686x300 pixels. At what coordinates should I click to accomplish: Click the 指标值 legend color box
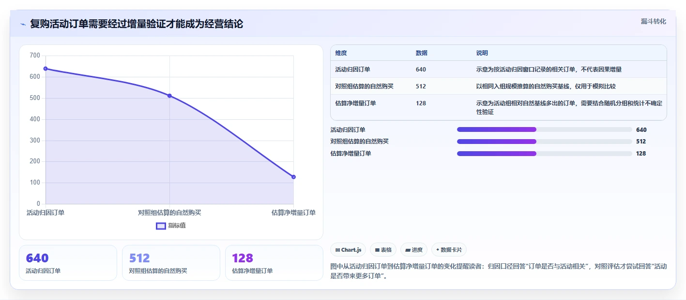[161, 226]
